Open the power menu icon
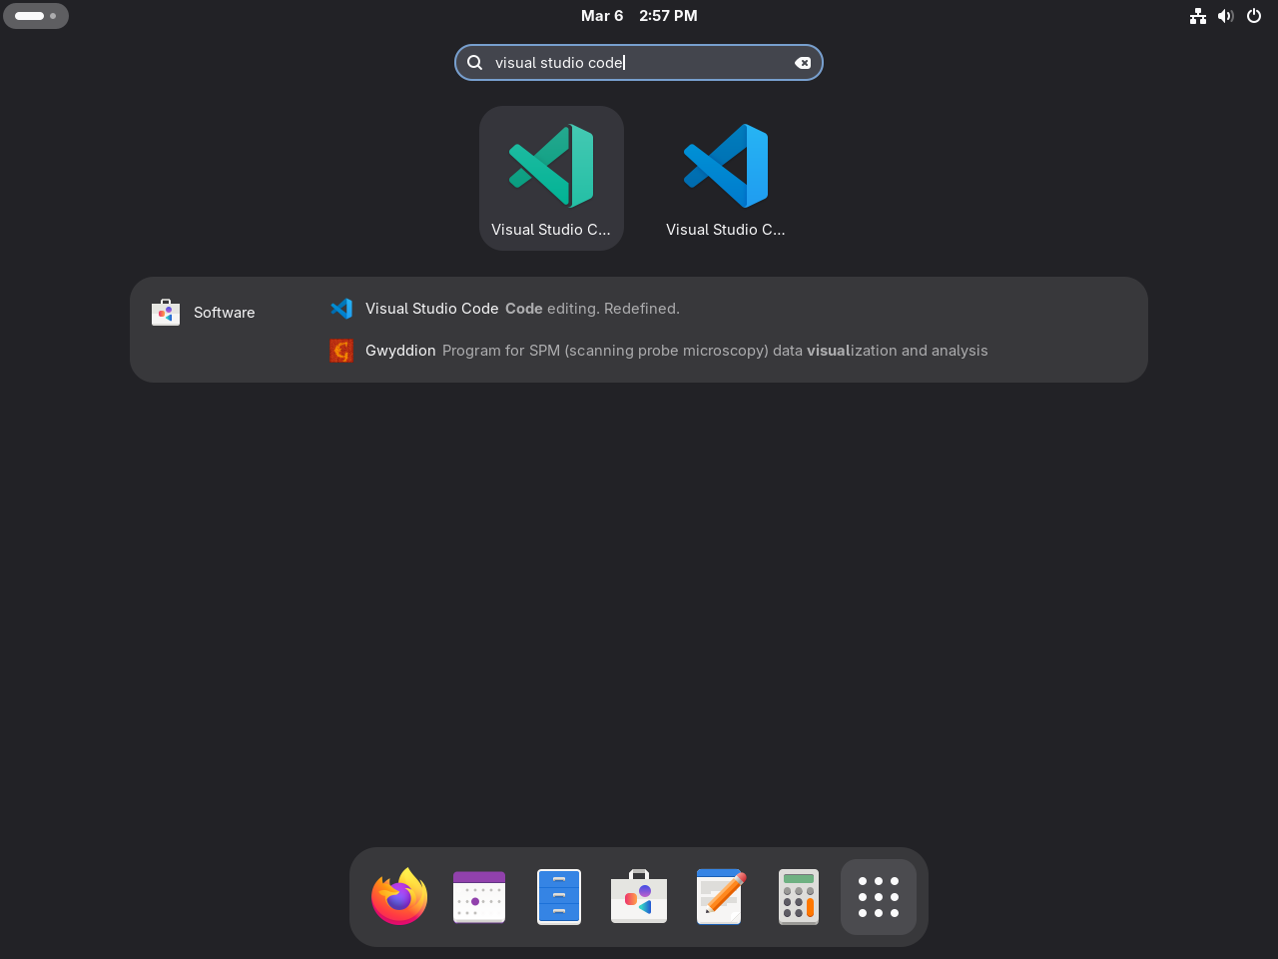The height and width of the screenshot is (959, 1278). click(x=1254, y=15)
